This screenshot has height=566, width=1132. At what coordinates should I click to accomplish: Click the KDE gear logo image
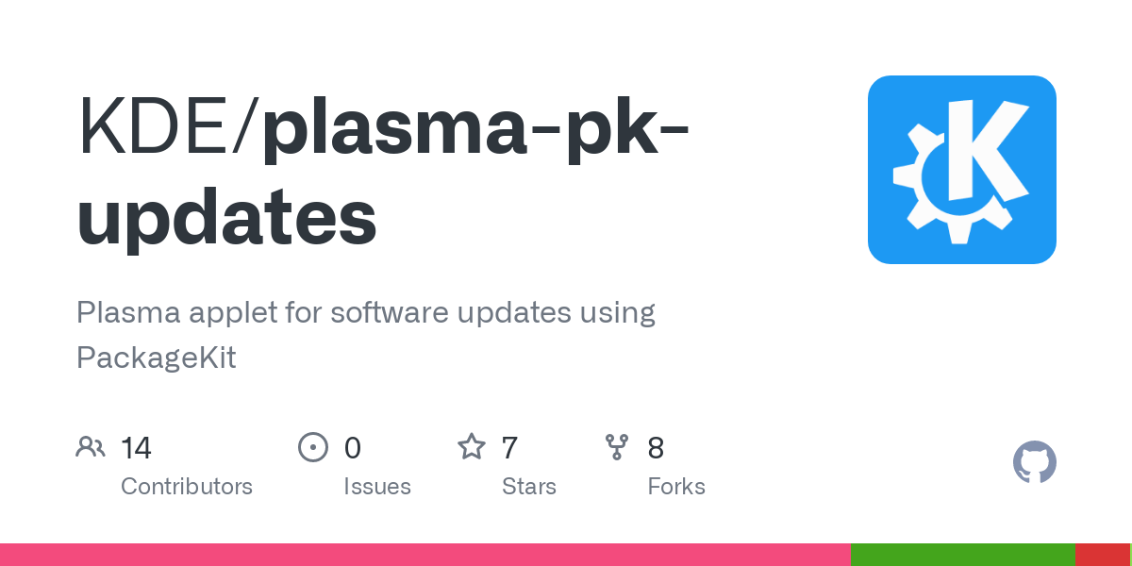(961, 170)
